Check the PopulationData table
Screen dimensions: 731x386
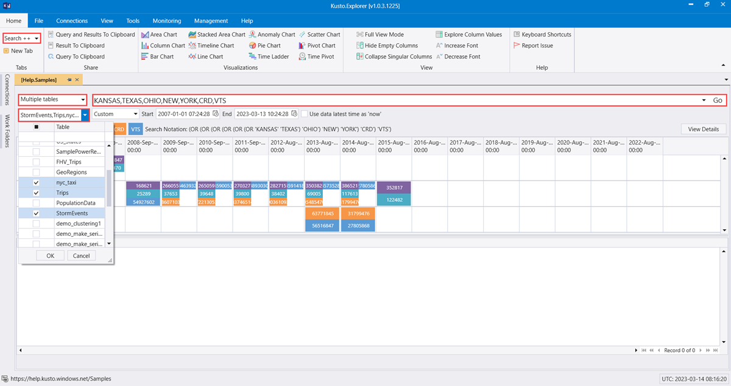tap(35, 203)
